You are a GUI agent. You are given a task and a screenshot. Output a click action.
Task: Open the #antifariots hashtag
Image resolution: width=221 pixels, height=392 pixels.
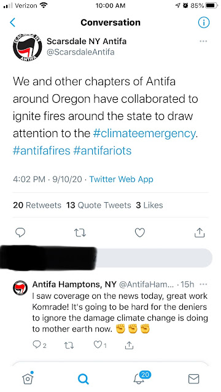[103, 151]
